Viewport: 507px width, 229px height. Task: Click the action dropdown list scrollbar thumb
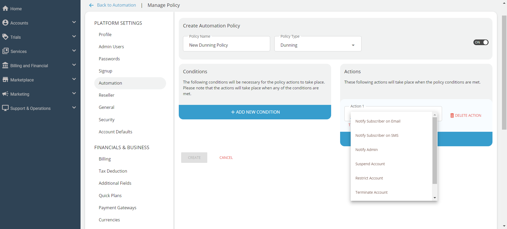(435, 150)
